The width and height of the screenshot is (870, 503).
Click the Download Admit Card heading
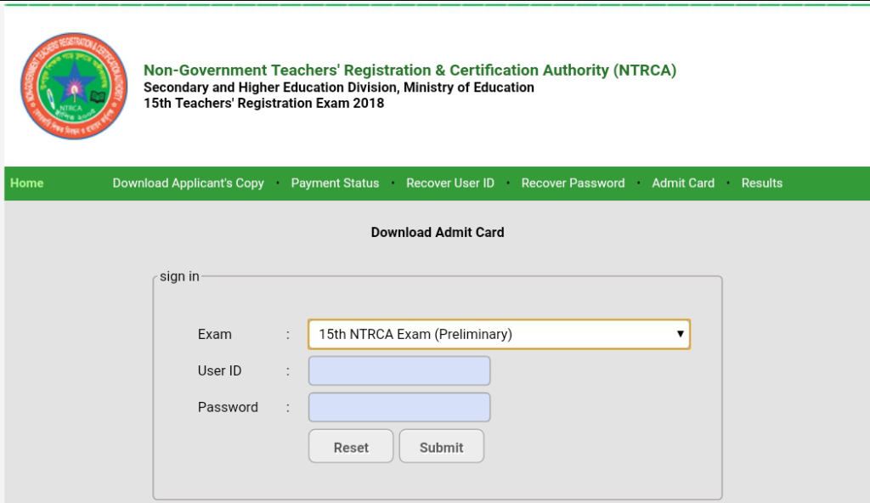[438, 232]
